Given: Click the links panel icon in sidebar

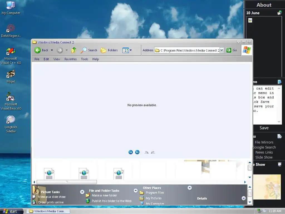Looking at the screenshot, I should click(x=279, y=136).
